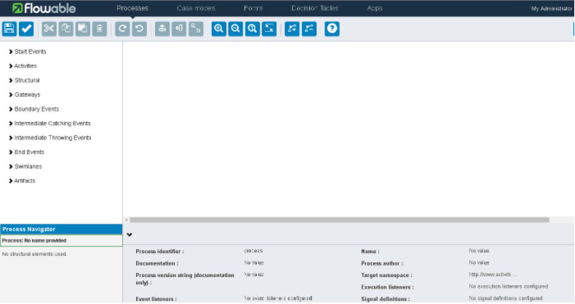The height and width of the screenshot is (304, 575).
Task: Click the Cut scissors icon
Action: pos(49,28)
